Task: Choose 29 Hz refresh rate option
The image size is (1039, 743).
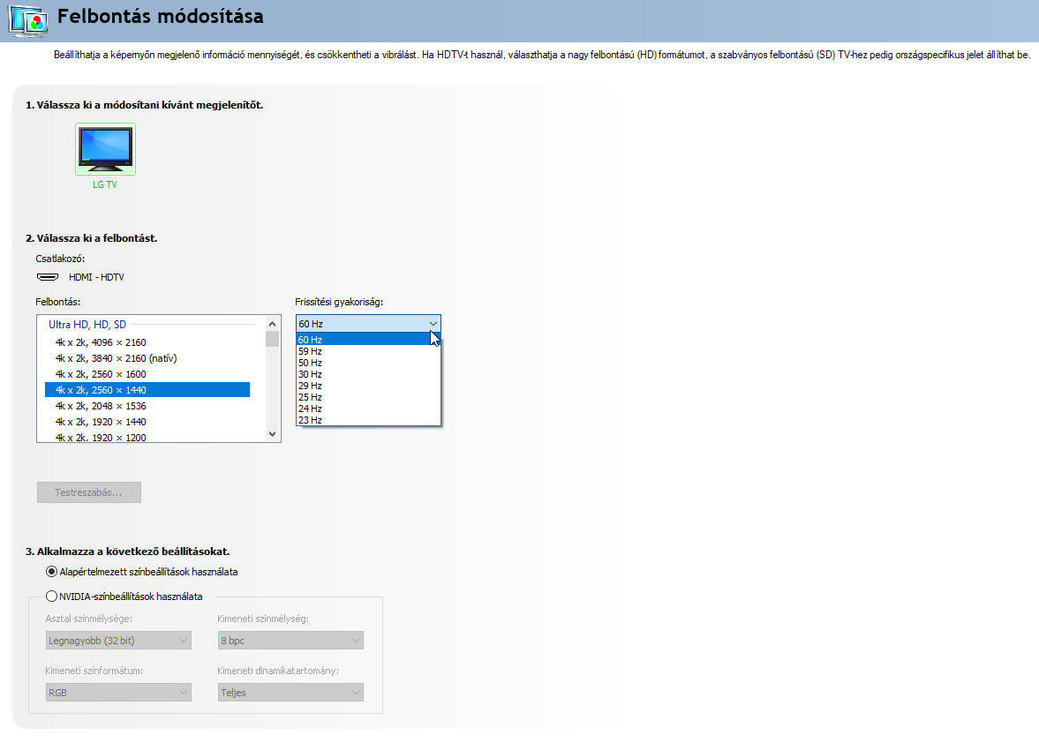Action: [x=368, y=386]
